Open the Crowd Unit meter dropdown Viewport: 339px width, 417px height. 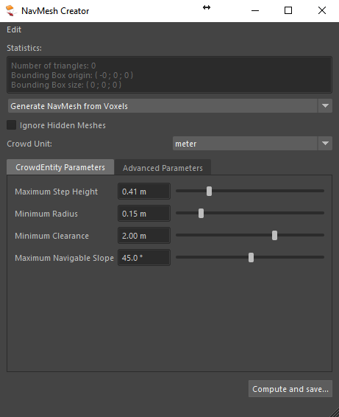[x=252, y=144]
